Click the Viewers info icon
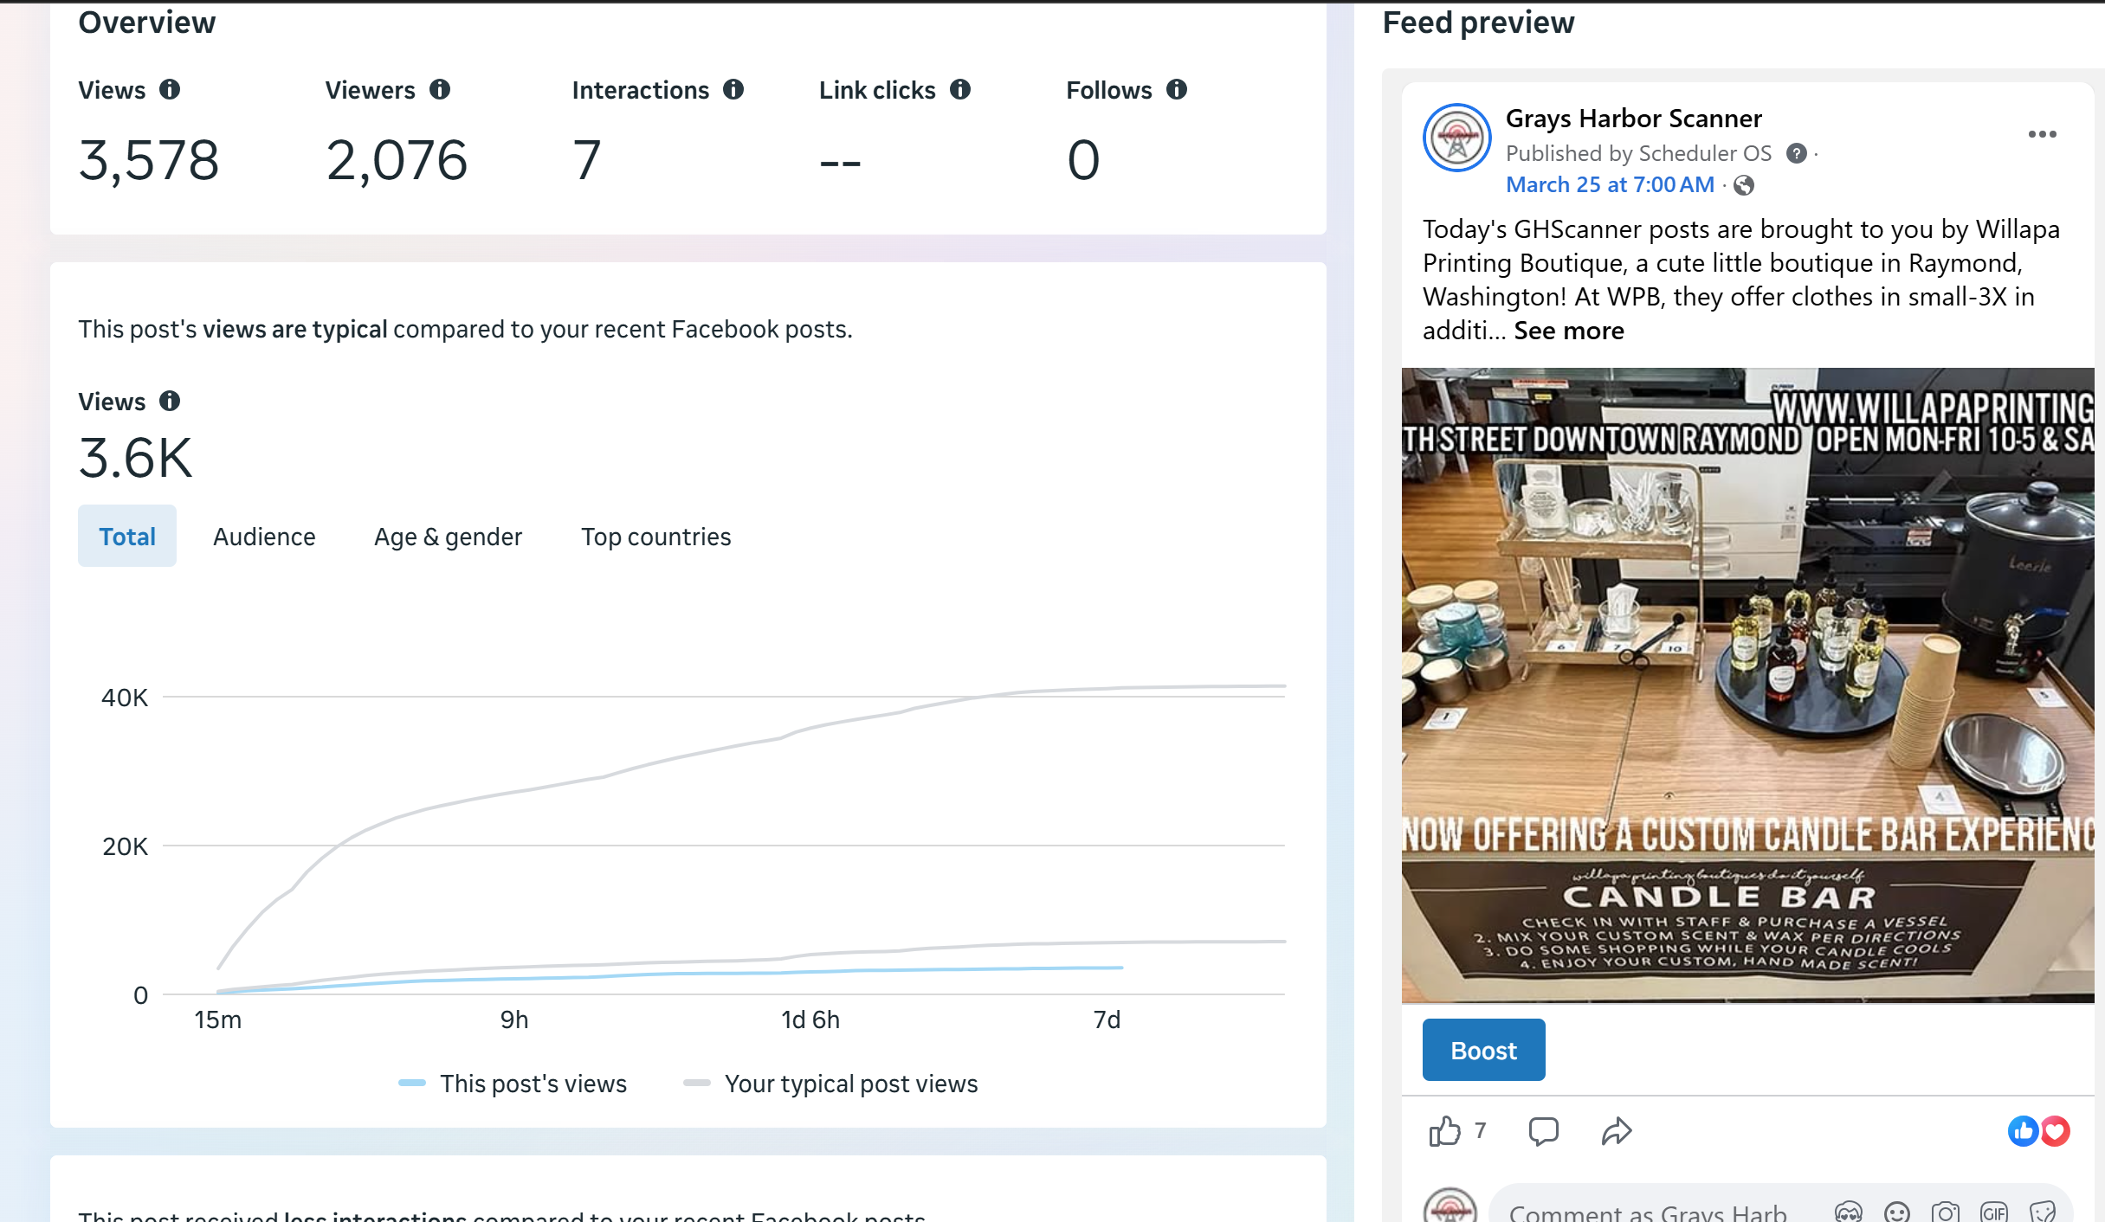 (440, 89)
